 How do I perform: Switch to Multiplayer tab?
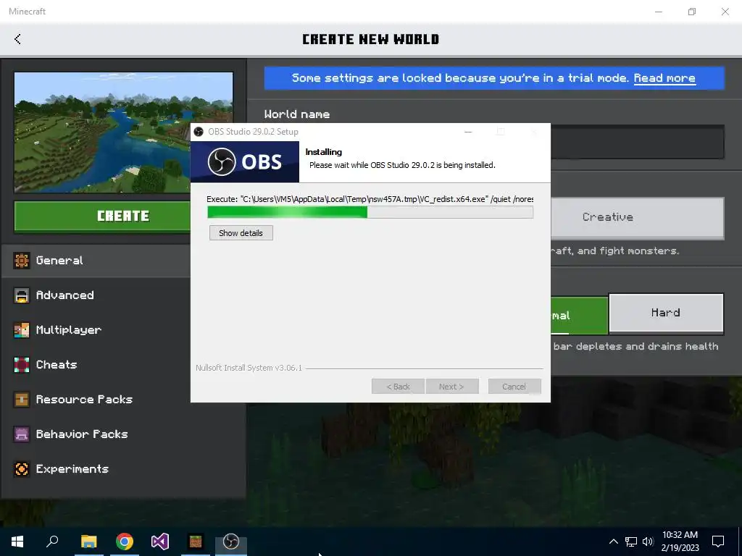click(96, 330)
